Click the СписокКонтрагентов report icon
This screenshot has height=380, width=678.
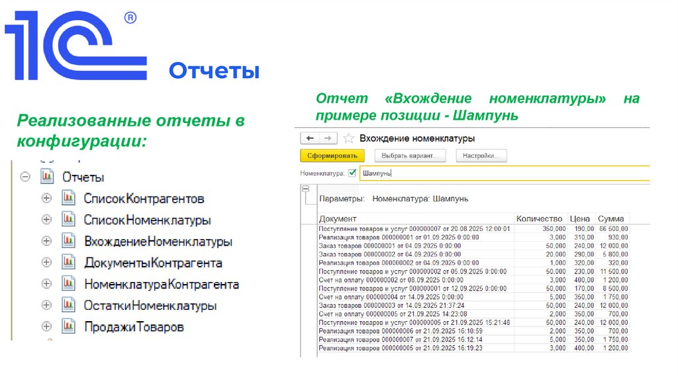point(68,198)
